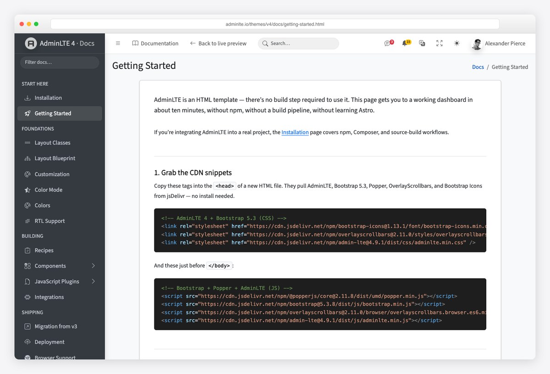Click the </body> inline code tag

220,266
